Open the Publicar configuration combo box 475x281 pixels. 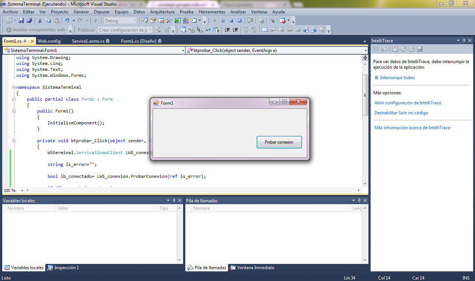click(125, 30)
